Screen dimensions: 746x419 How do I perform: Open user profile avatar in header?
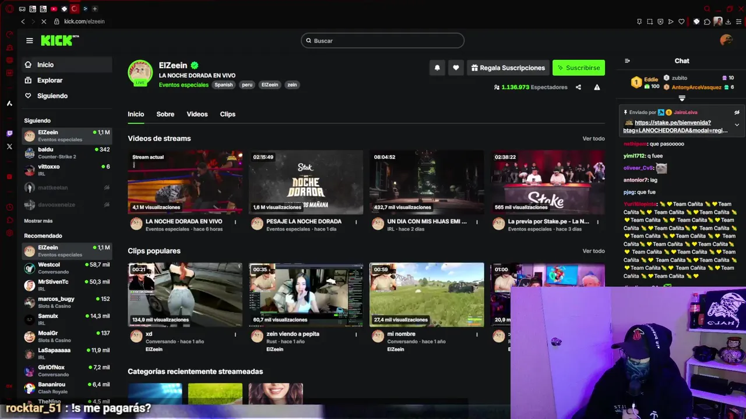coord(726,40)
